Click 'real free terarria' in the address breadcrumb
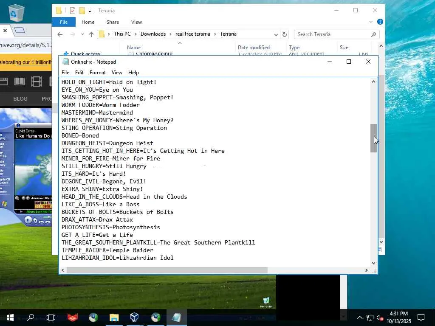 tap(192, 34)
